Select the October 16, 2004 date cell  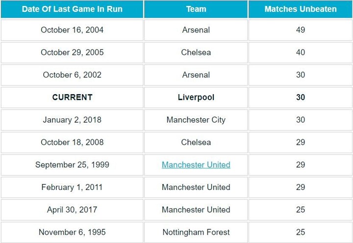72,30
